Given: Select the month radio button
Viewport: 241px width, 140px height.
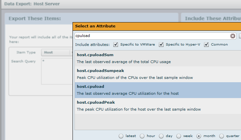Looking at the screenshot, I should coord(199,136).
